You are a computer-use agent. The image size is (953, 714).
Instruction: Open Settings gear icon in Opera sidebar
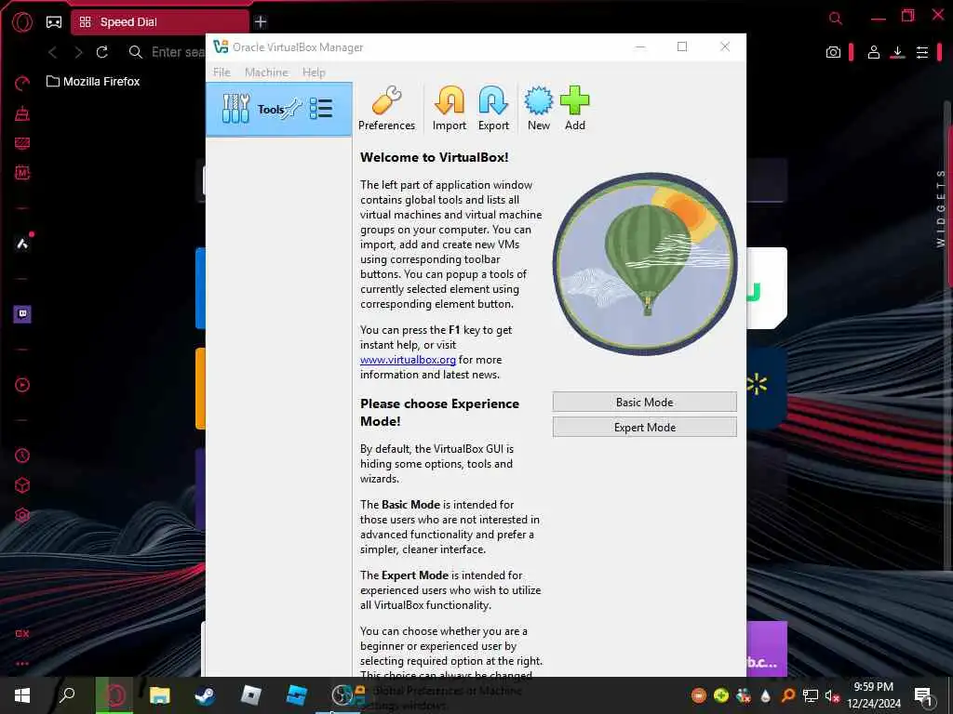click(22, 515)
